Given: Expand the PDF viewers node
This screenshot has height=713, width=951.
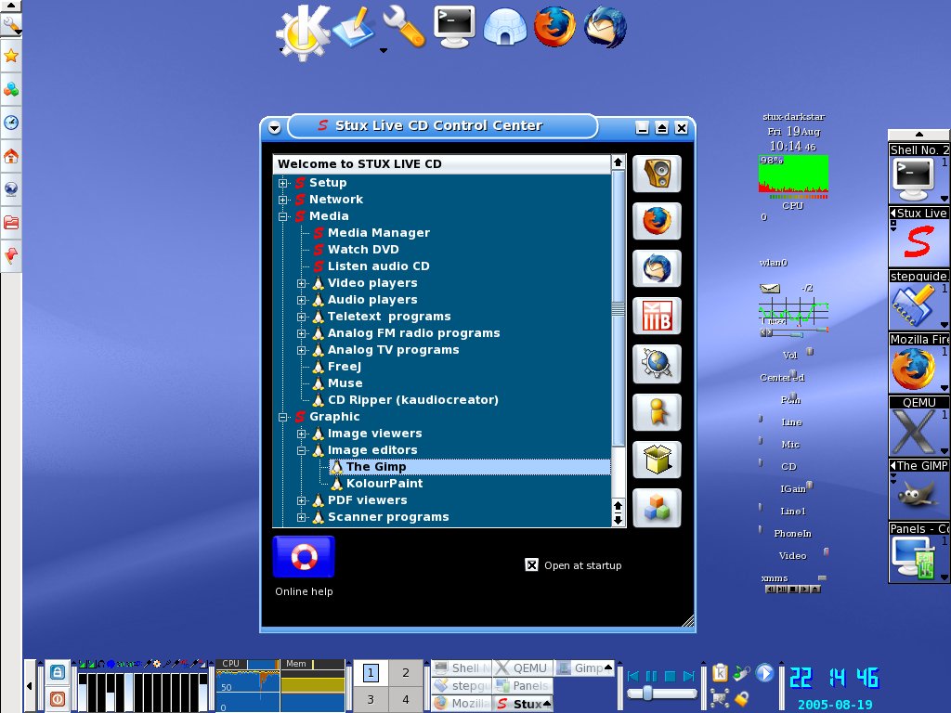Looking at the screenshot, I should [x=302, y=500].
